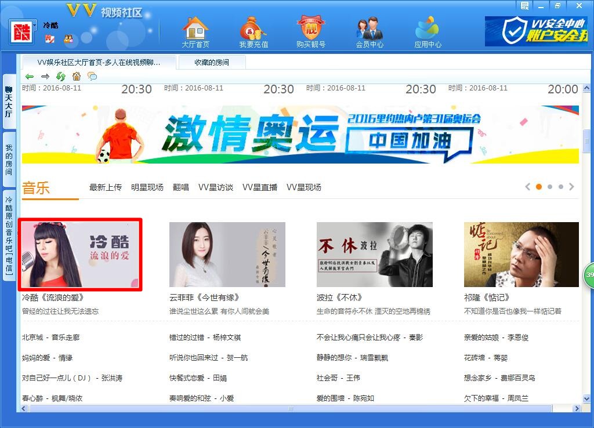Click the chat bubbles toolbar icon
The width and height of the screenshot is (594, 428).
point(92,77)
